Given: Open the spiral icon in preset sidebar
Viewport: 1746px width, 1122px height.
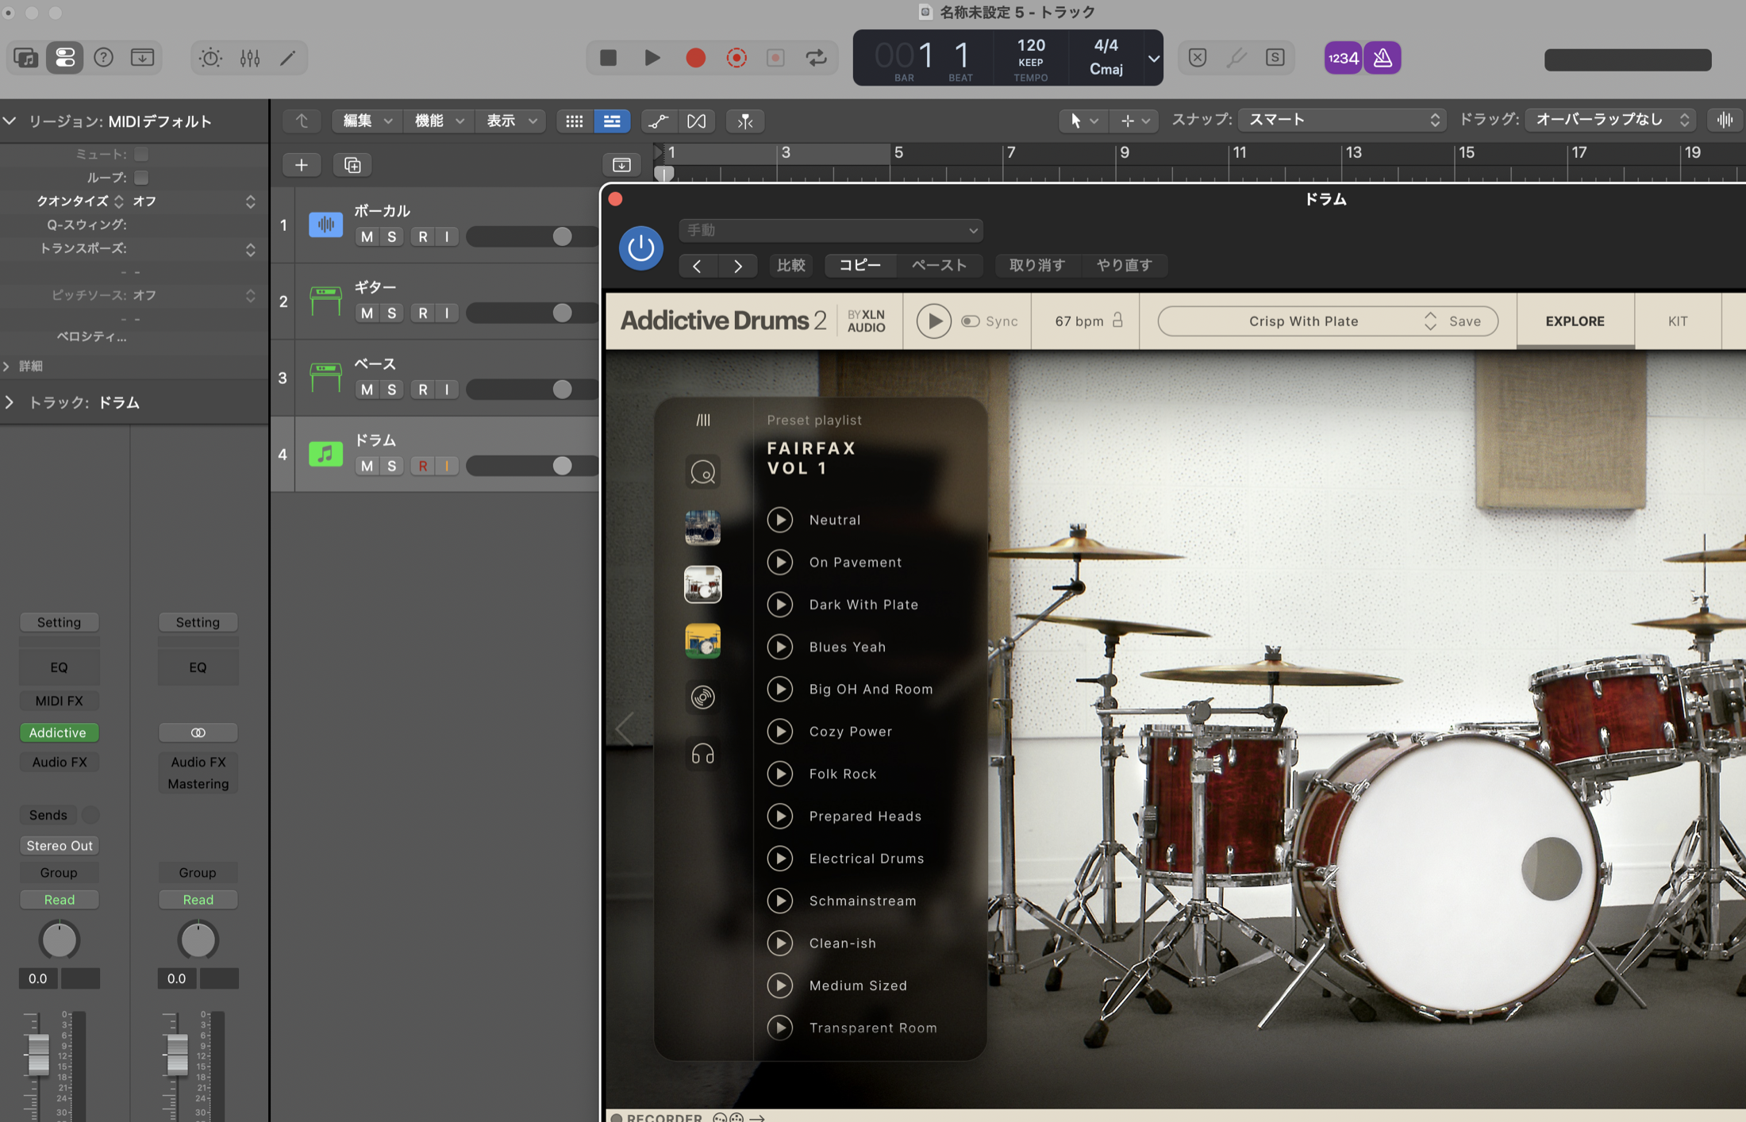Looking at the screenshot, I should (702, 697).
